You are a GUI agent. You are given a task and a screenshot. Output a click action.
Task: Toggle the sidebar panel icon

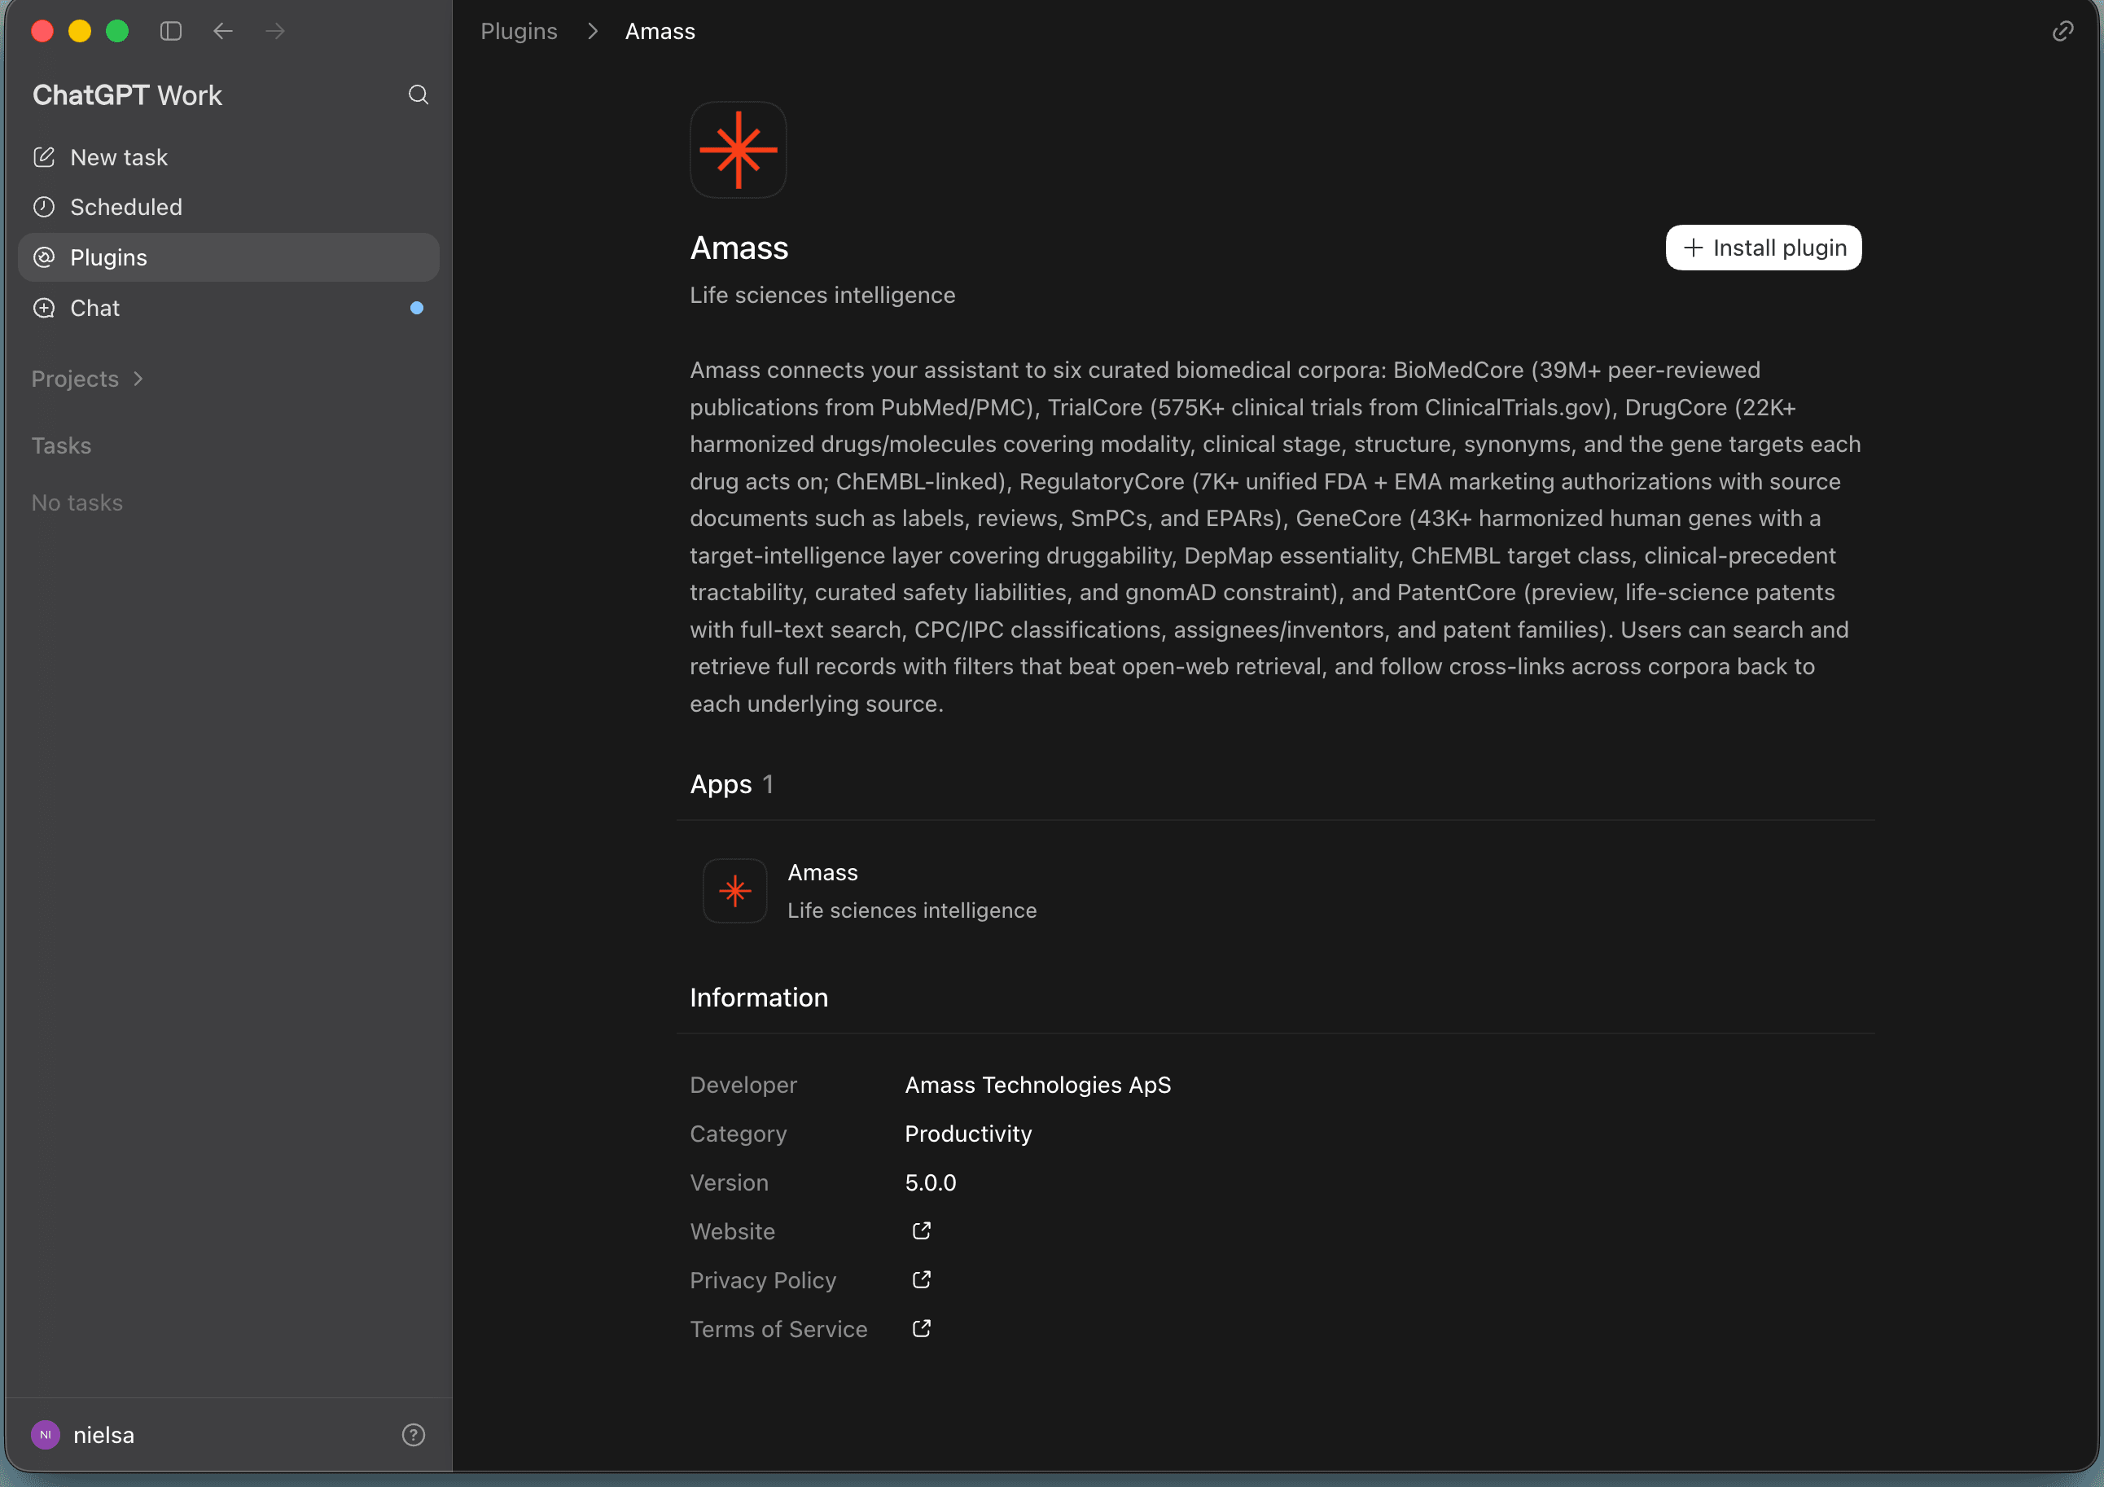(x=170, y=31)
